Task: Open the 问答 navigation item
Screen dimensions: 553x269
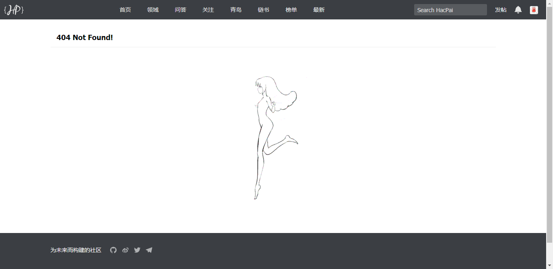Action: 181,10
